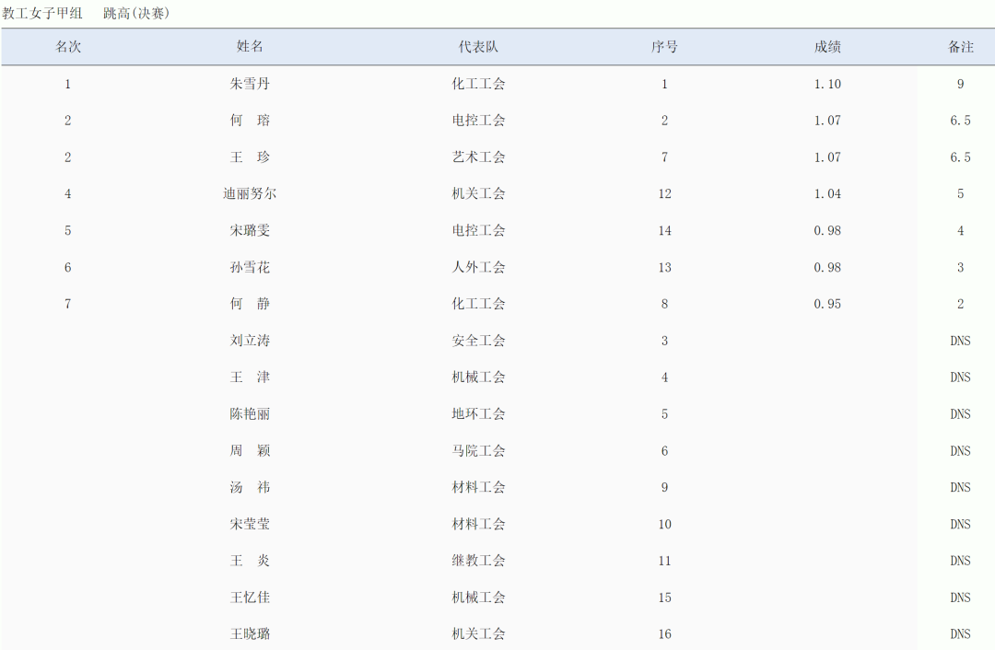Click the 安全工会 team cell
Image resolution: width=995 pixels, height=650 pixels.
(478, 341)
